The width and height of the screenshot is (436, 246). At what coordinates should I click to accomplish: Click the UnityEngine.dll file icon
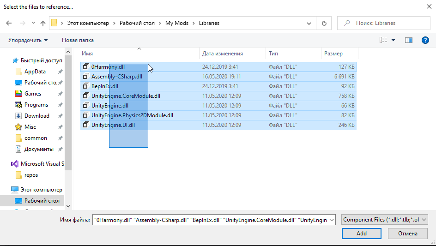[x=86, y=106]
